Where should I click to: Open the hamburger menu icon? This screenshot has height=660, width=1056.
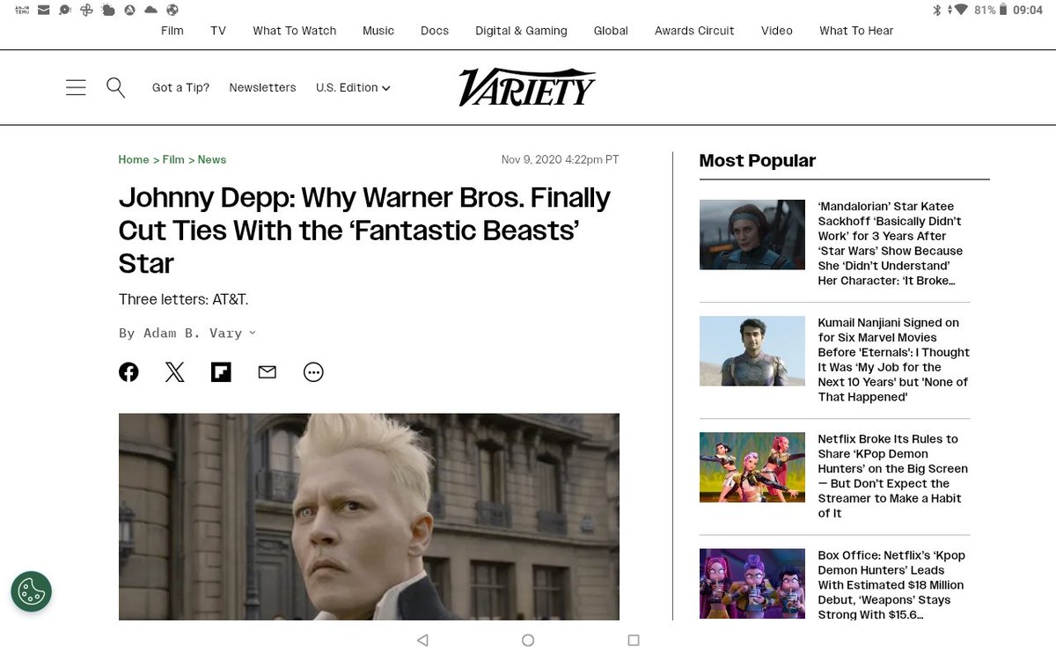(76, 87)
